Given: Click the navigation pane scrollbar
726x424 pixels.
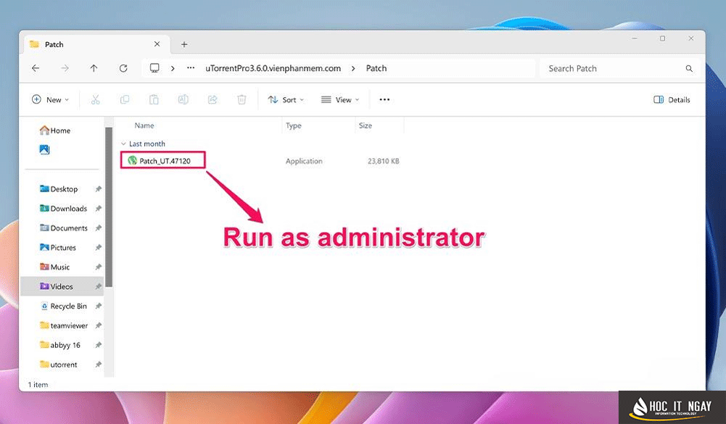Looking at the screenshot, I should [109, 207].
